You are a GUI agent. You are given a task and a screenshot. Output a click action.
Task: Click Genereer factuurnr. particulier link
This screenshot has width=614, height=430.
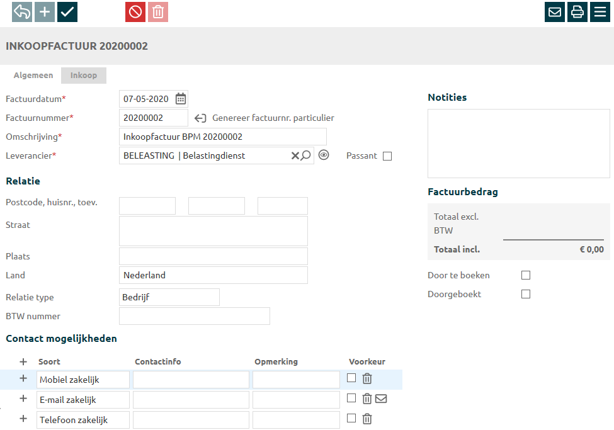click(273, 118)
